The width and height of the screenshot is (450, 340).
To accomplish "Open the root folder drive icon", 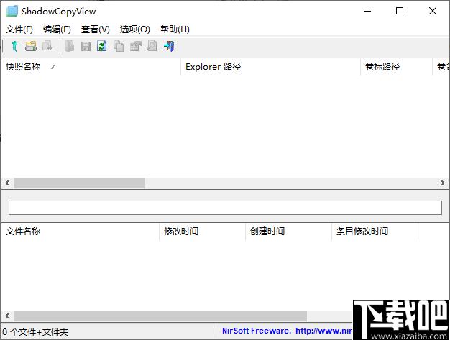I will (31, 46).
